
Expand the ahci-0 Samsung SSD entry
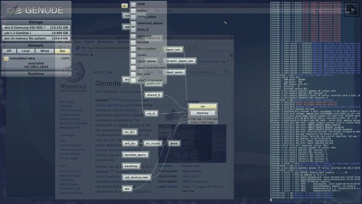[x=36, y=27]
